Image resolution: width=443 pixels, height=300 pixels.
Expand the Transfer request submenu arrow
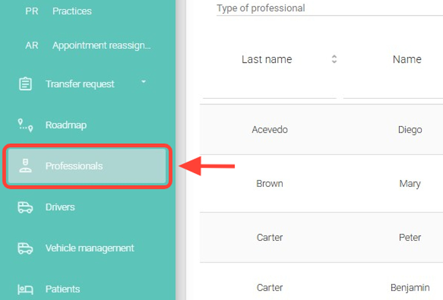[143, 82]
